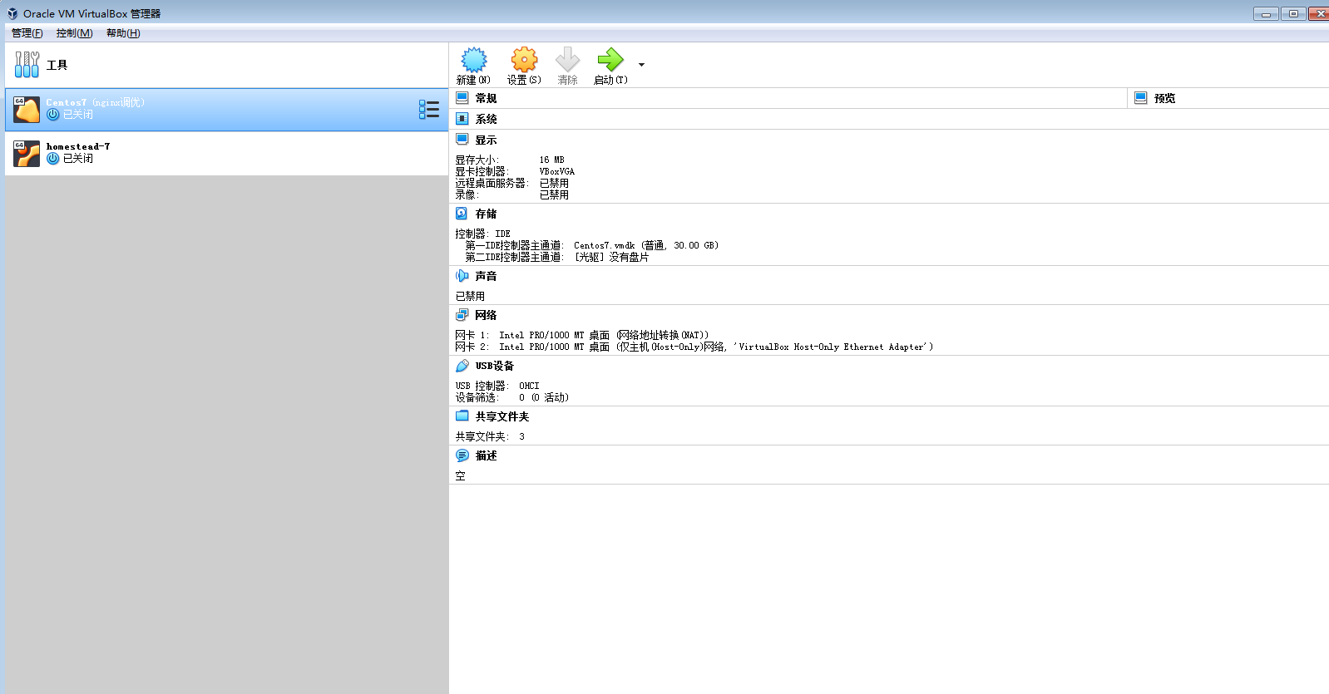Open the 描述 section header
The width and height of the screenshot is (1329, 694).
[x=486, y=455]
